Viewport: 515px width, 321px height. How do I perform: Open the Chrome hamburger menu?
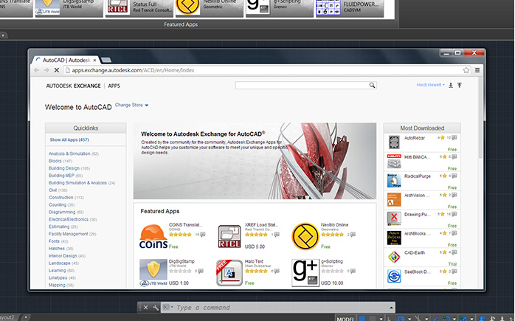tap(477, 70)
